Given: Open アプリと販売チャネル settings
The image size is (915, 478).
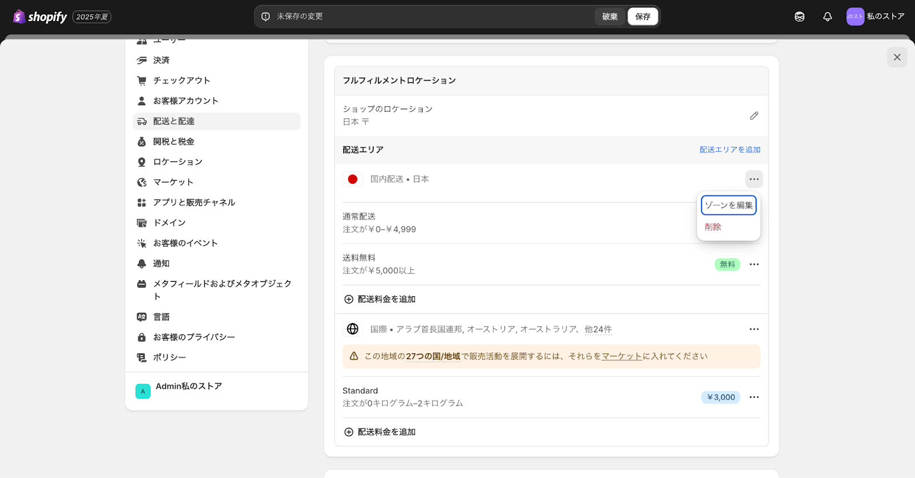Looking at the screenshot, I should [x=217, y=202].
